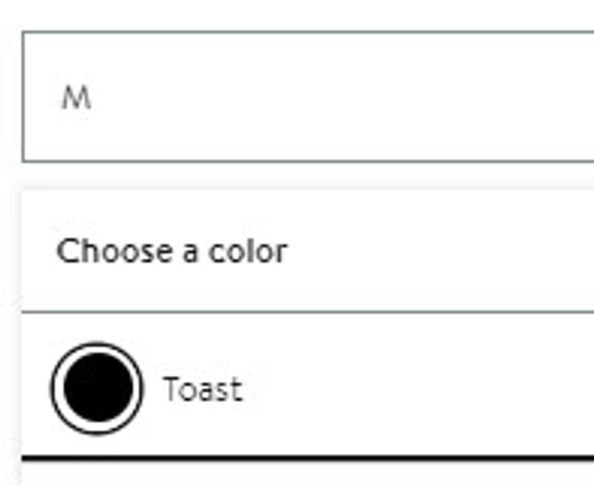This screenshot has height=485, width=594.
Task: Tap the round black circle icon
Action: click(97, 388)
